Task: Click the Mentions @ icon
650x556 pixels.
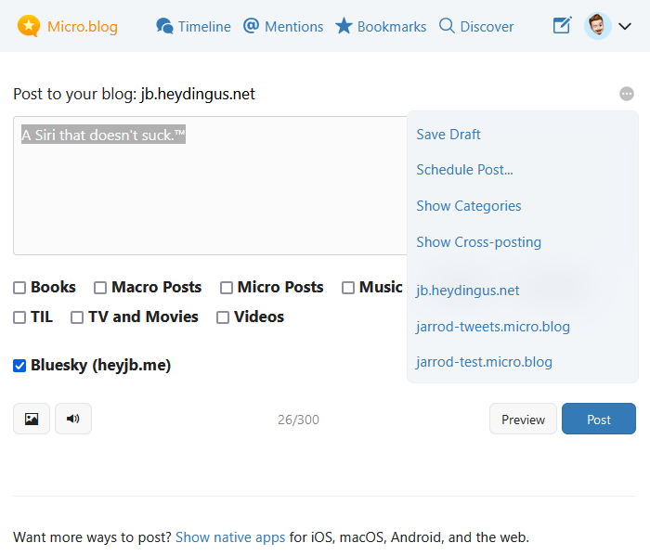Action: pyautogui.click(x=252, y=26)
